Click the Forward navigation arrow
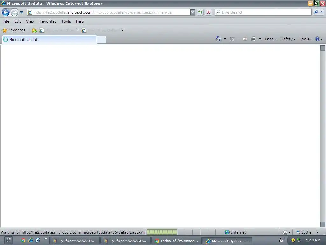The image size is (326, 245). pyautogui.click(x=14, y=12)
